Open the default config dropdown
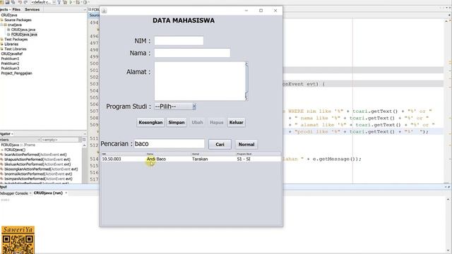 [x=42, y=1]
